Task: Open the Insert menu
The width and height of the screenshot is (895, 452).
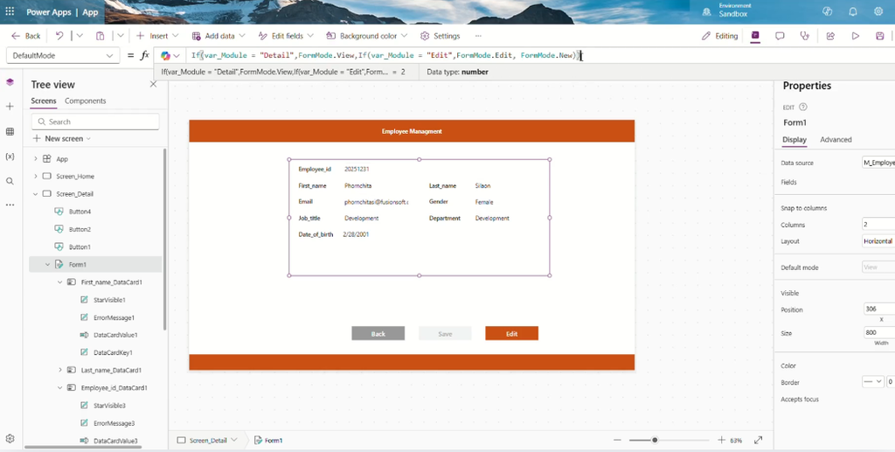Action: click(x=157, y=35)
